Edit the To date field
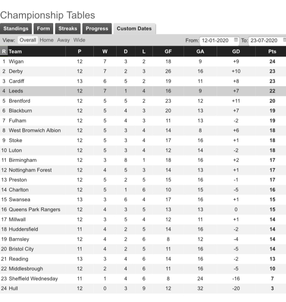286x302 pixels. pyautogui.click(x=264, y=40)
